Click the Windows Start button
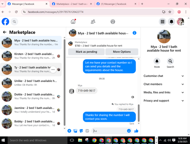The image size is (190, 144). (x=3, y=140)
